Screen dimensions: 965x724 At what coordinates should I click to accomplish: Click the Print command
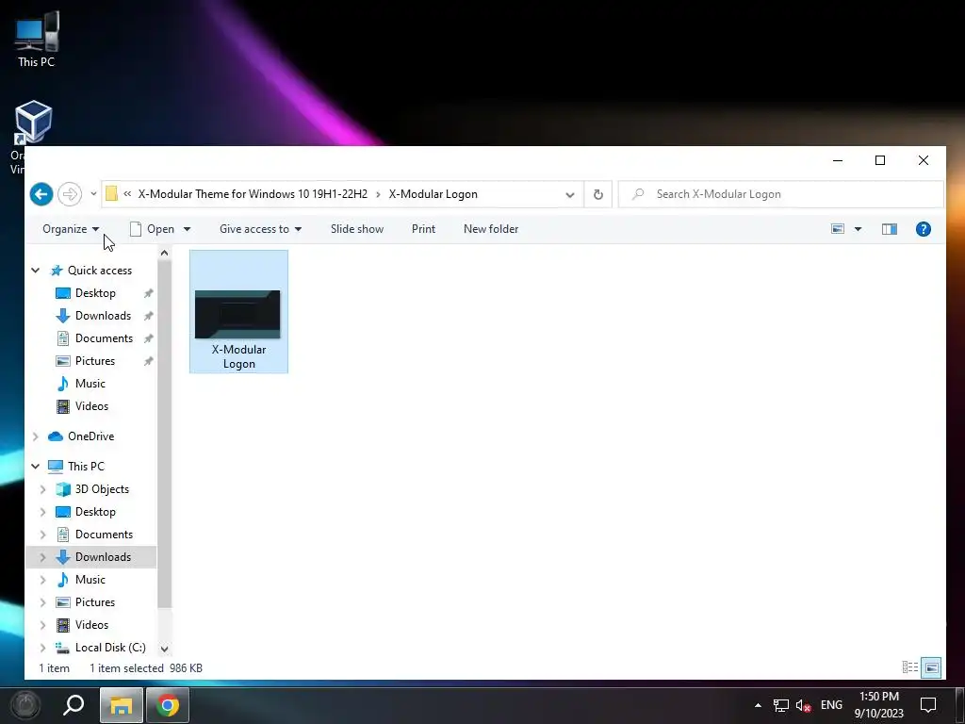tap(423, 229)
